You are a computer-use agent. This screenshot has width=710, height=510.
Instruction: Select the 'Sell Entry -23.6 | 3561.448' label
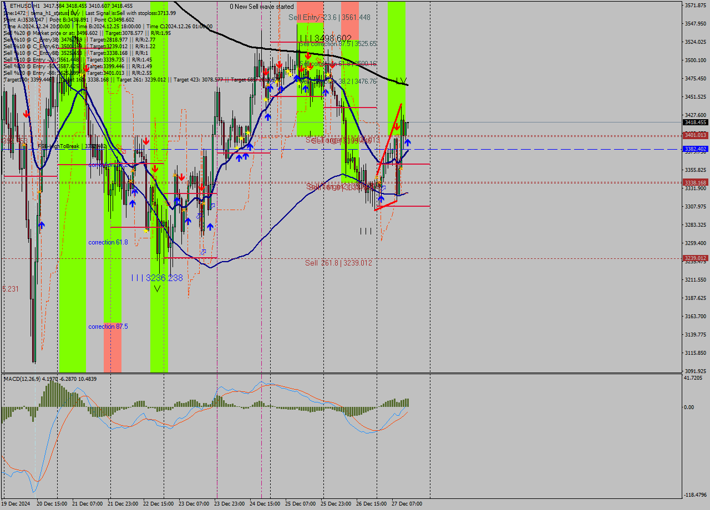pyautogui.click(x=329, y=18)
